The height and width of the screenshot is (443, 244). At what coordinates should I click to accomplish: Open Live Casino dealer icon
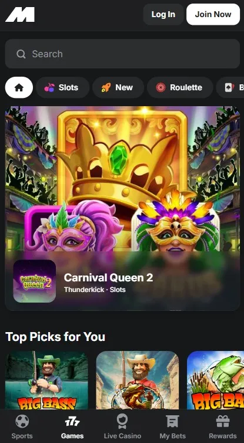point(122,422)
